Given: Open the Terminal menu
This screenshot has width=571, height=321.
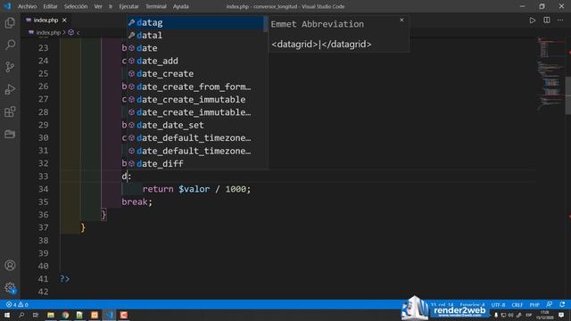Looking at the screenshot, I should (156, 6).
